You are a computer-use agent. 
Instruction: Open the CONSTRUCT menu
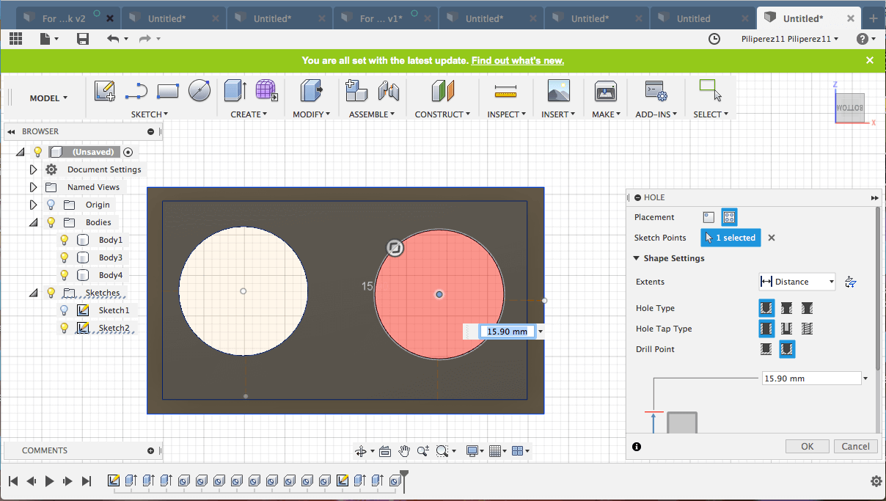[x=442, y=114]
